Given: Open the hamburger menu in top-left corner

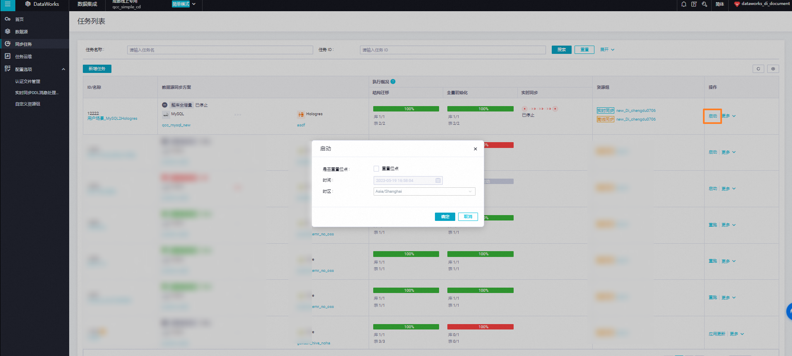Looking at the screenshot, I should click(x=7, y=4).
